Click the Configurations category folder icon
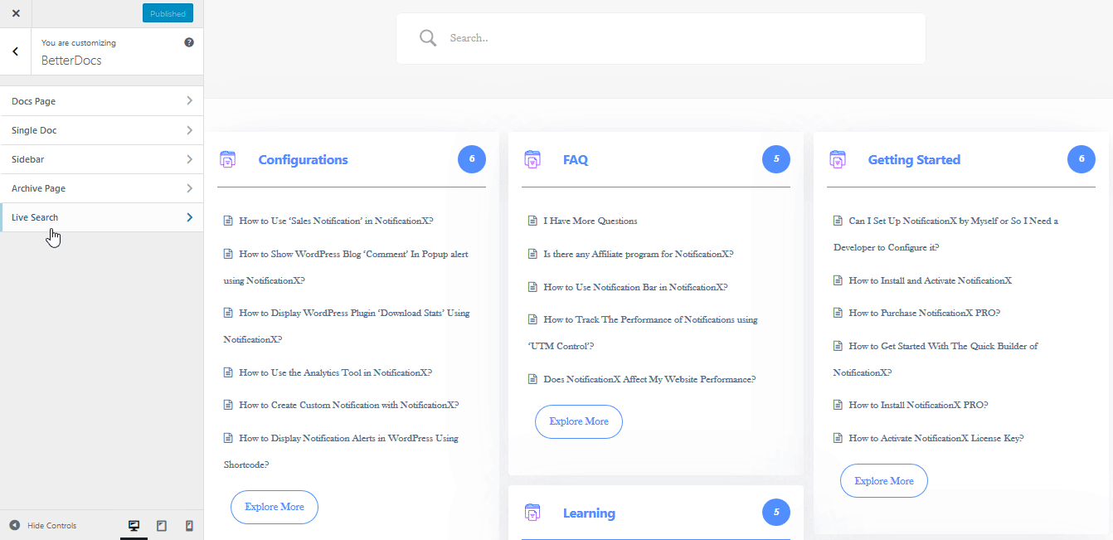This screenshot has width=1113, height=540. (227, 159)
